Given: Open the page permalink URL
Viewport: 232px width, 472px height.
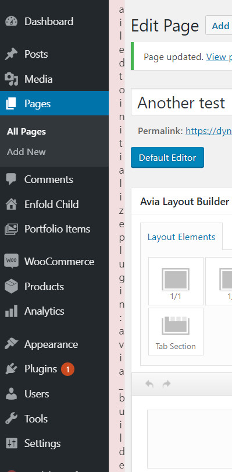Looking at the screenshot, I should pos(209,131).
